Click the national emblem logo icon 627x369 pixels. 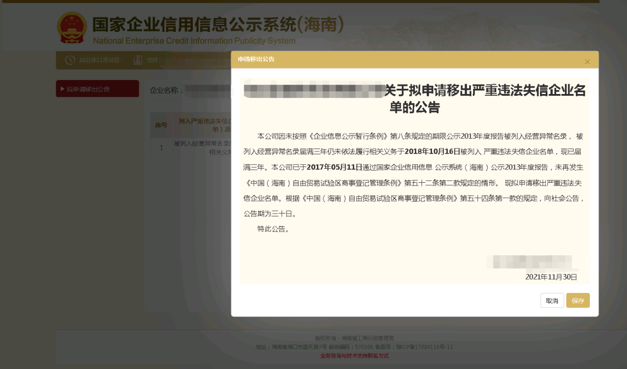[x=72, y=26]
